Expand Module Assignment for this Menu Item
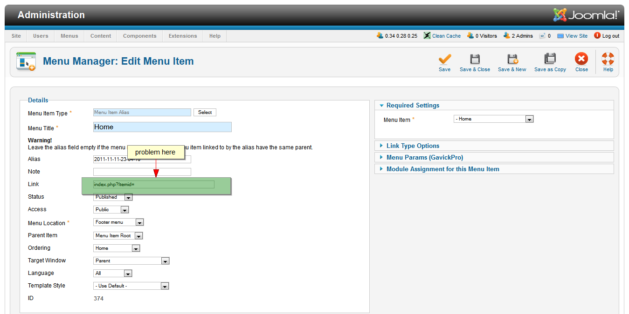This screenshot has width=629, height=314. (x=442, y=169)
